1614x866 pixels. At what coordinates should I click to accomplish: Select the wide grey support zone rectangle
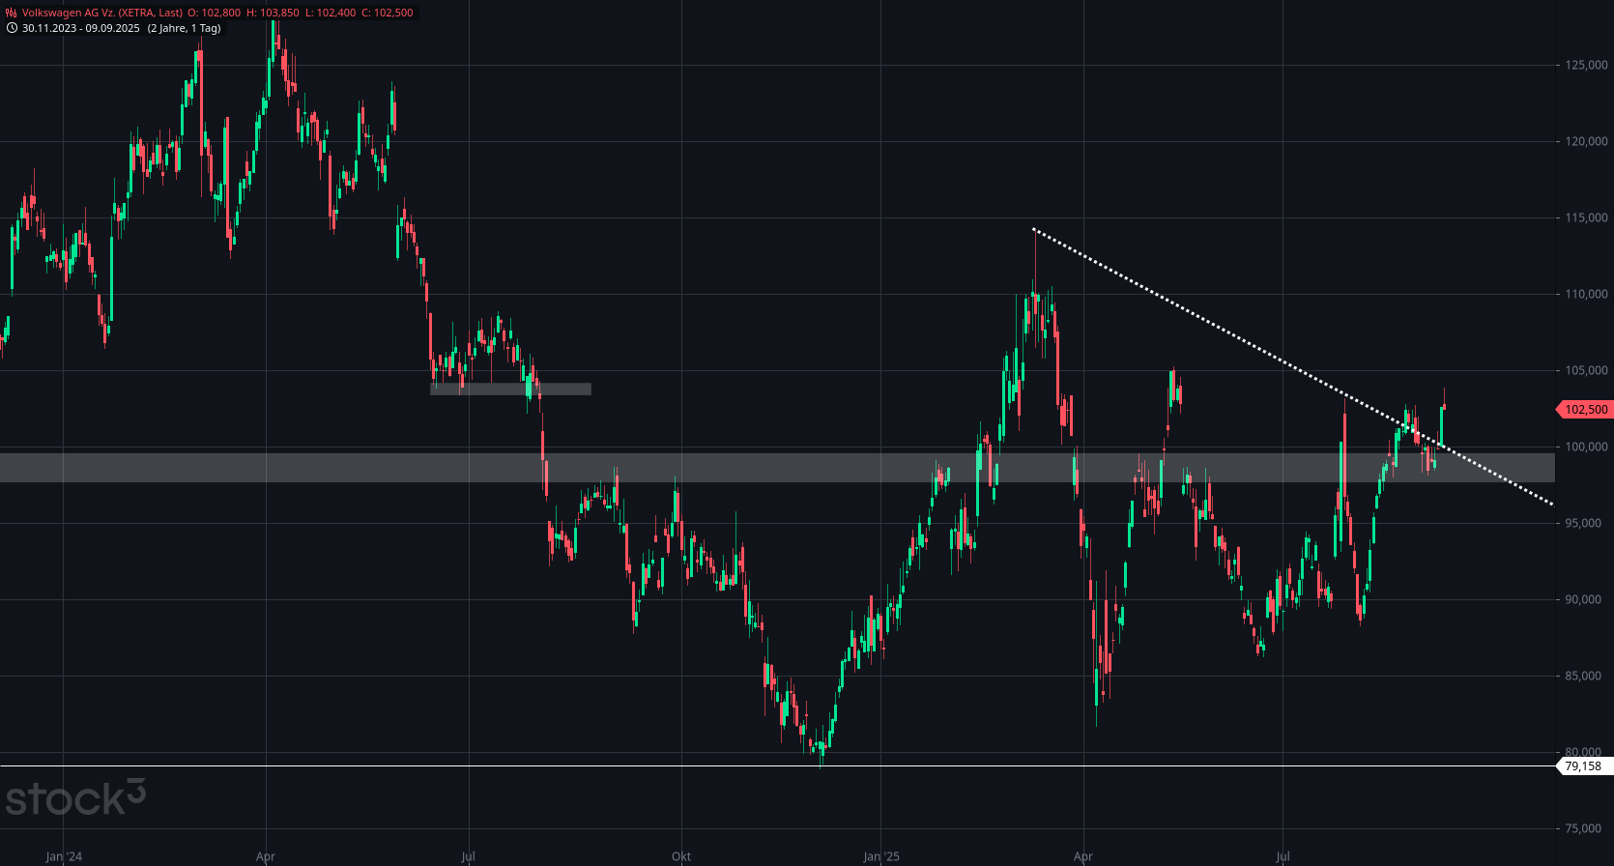777,468
